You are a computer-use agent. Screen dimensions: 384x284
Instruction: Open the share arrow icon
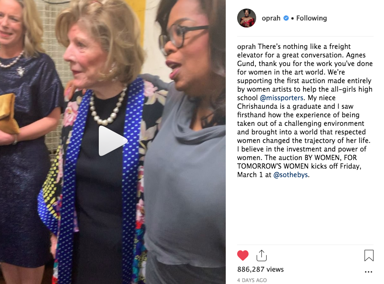261,256
